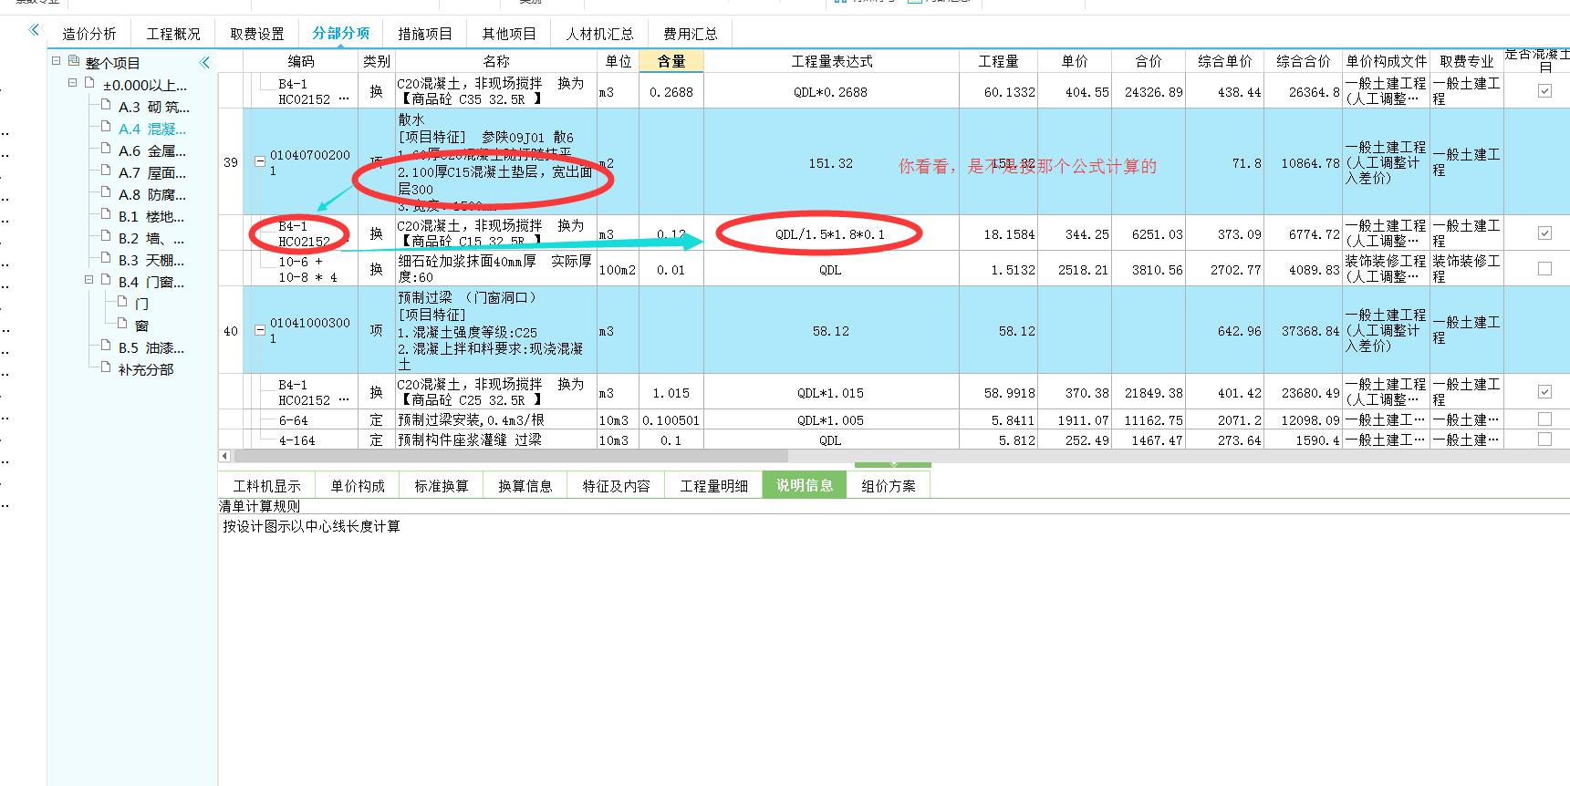Uncheck concrete checkbox for the 18.1584 quantity row

(1544, 233)
